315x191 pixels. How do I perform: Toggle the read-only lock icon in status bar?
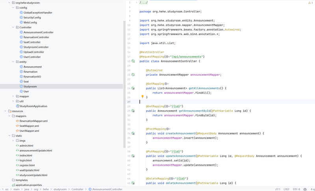pos(306,189)
